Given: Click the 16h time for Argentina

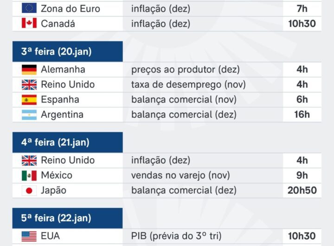Looking at the screenshot, I should tap(302, 115).
